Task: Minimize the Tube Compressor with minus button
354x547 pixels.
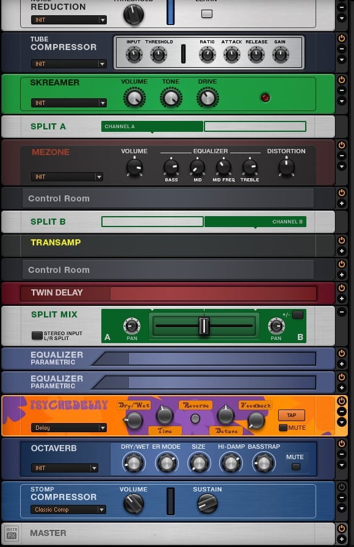Action: [342, 49]
